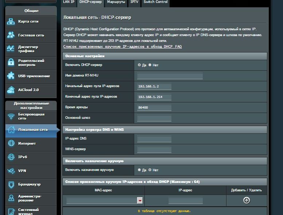Click the USB-приложение puzzle icon
Image resolution: width=283 pixels, height=215 pixels.
pyautogui.click(x=11, y=76)
